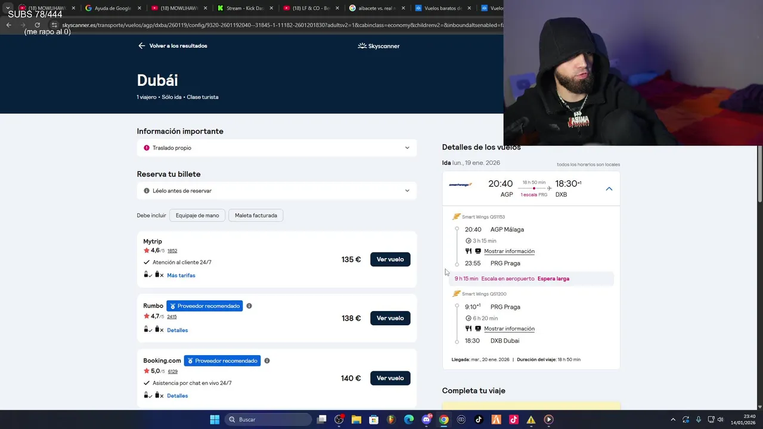Viewport: 763px width, 429px height.
Task: Open volume control in system tray
Action: (x=720, y=419)
